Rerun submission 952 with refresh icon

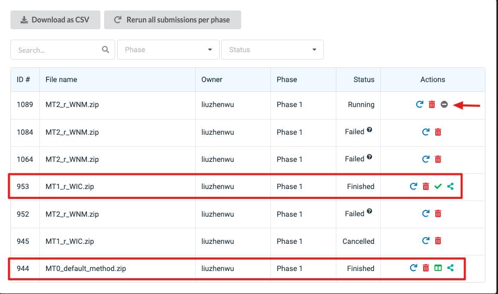(426, 214)
